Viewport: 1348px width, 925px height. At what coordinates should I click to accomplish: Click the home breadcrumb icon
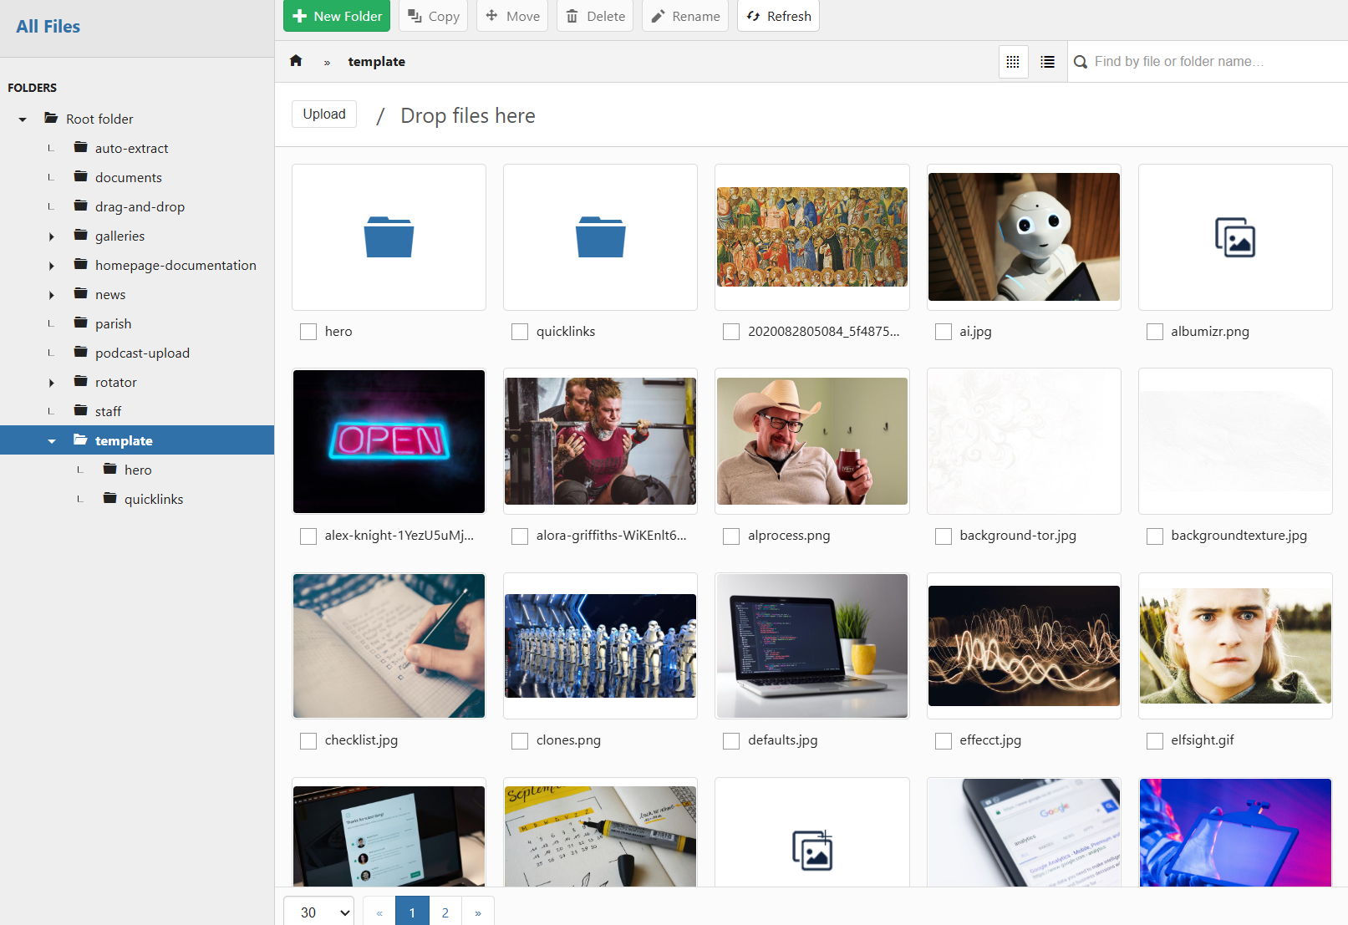tap(296, 61)
